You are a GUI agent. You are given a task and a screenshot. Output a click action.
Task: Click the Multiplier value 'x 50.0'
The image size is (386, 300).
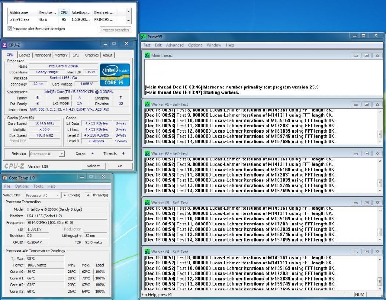pyautogui.click(x=44, y=130)
